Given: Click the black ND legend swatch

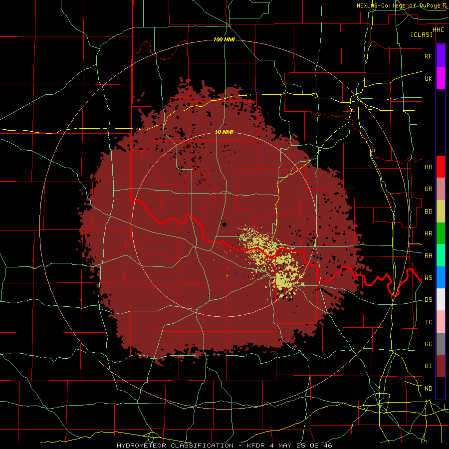Looking at the screenshot, I should (441, 388).
